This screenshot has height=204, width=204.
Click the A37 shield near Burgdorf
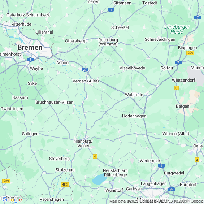coord(172,189)
